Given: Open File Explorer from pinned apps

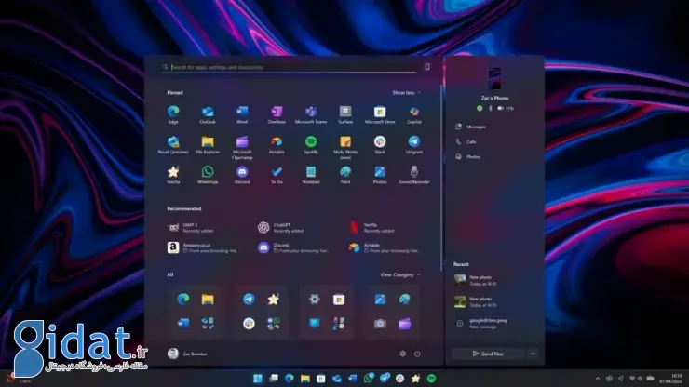Looking at the screenshot, I should 208,142.
